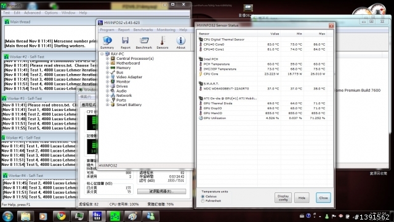Open Windows Explorer from the taskbar
The image size is (394, 222).
25,216
